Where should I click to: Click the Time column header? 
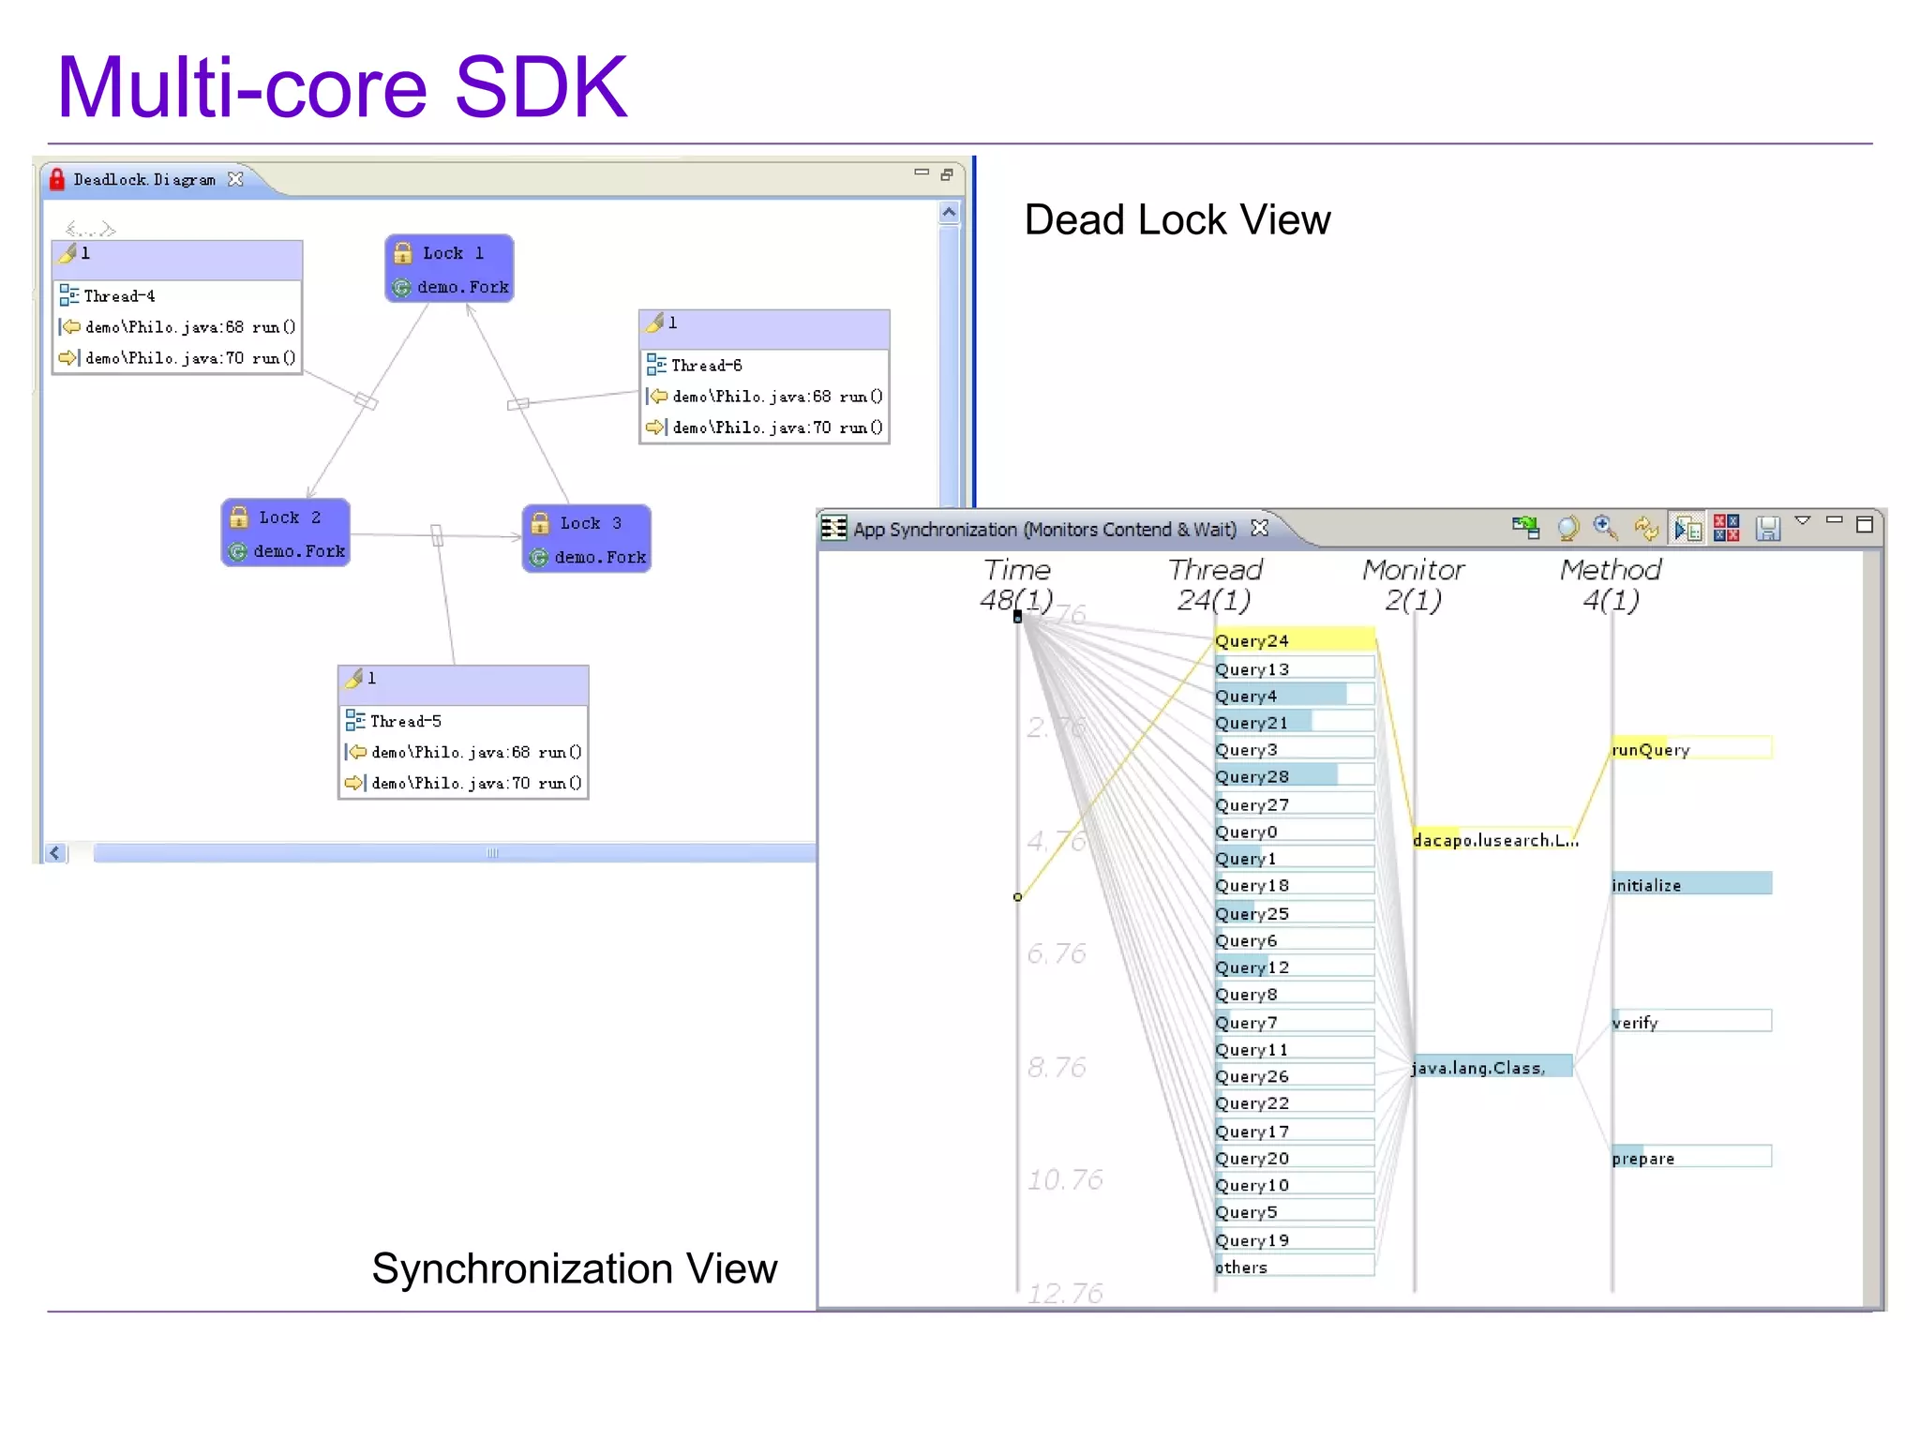pyautogui.click(x=1017, y=584)
